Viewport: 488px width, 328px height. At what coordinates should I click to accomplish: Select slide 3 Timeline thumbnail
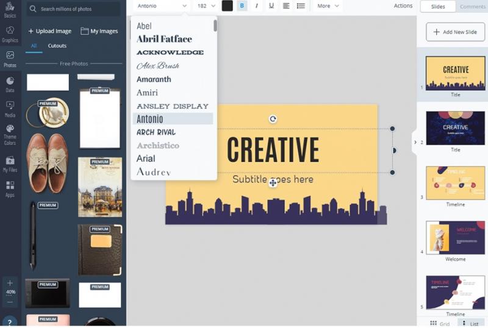[455, 183]
